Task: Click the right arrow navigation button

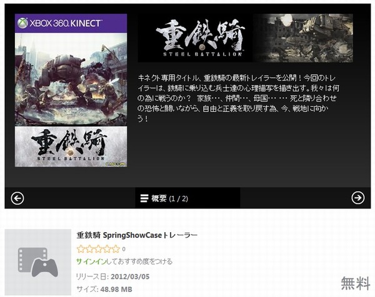Action: [357, 198]
